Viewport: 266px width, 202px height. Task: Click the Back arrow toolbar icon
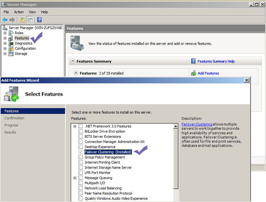(5, 20)
